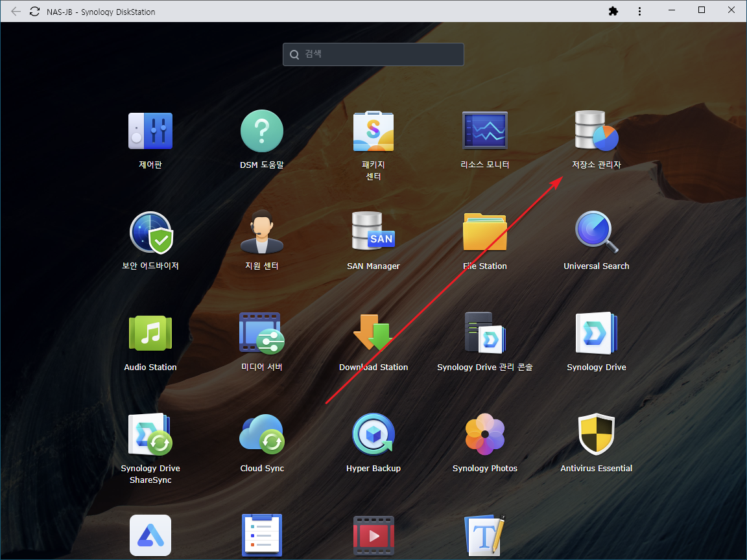747x560 pixels.
Task: Launch File Station
Action: tap(484, 232)
